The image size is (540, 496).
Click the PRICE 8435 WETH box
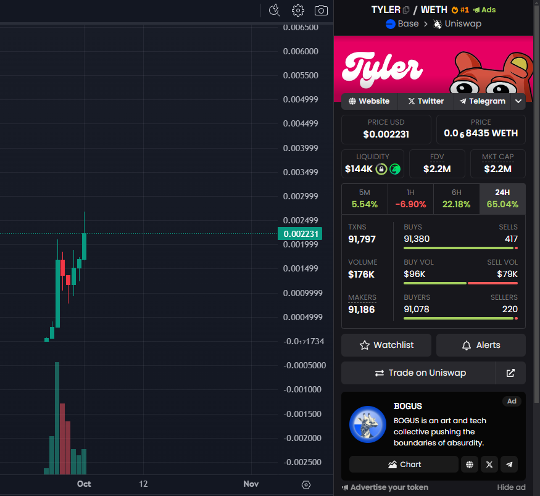pos(481,130)
